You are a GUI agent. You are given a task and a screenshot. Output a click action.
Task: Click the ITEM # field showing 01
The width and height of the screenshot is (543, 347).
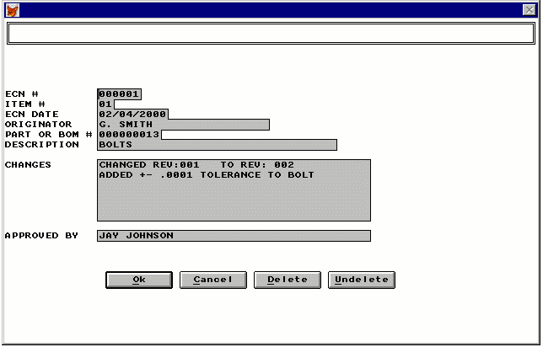point(105,104)
